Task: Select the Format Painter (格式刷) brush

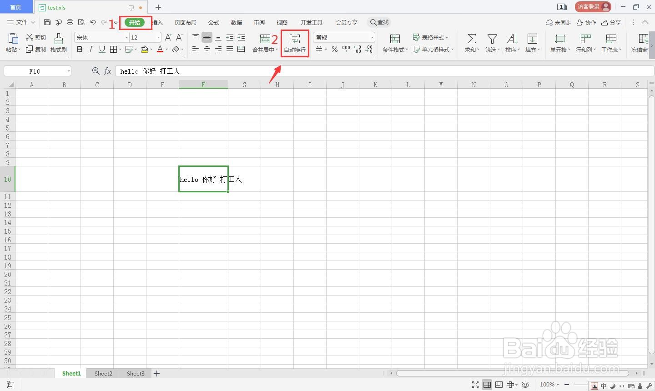Action: [58, 38]
